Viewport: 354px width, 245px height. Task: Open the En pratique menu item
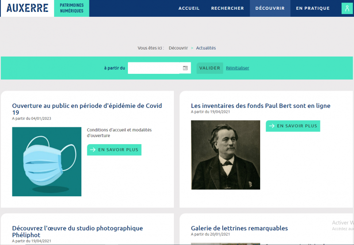(x=313, y=8)
